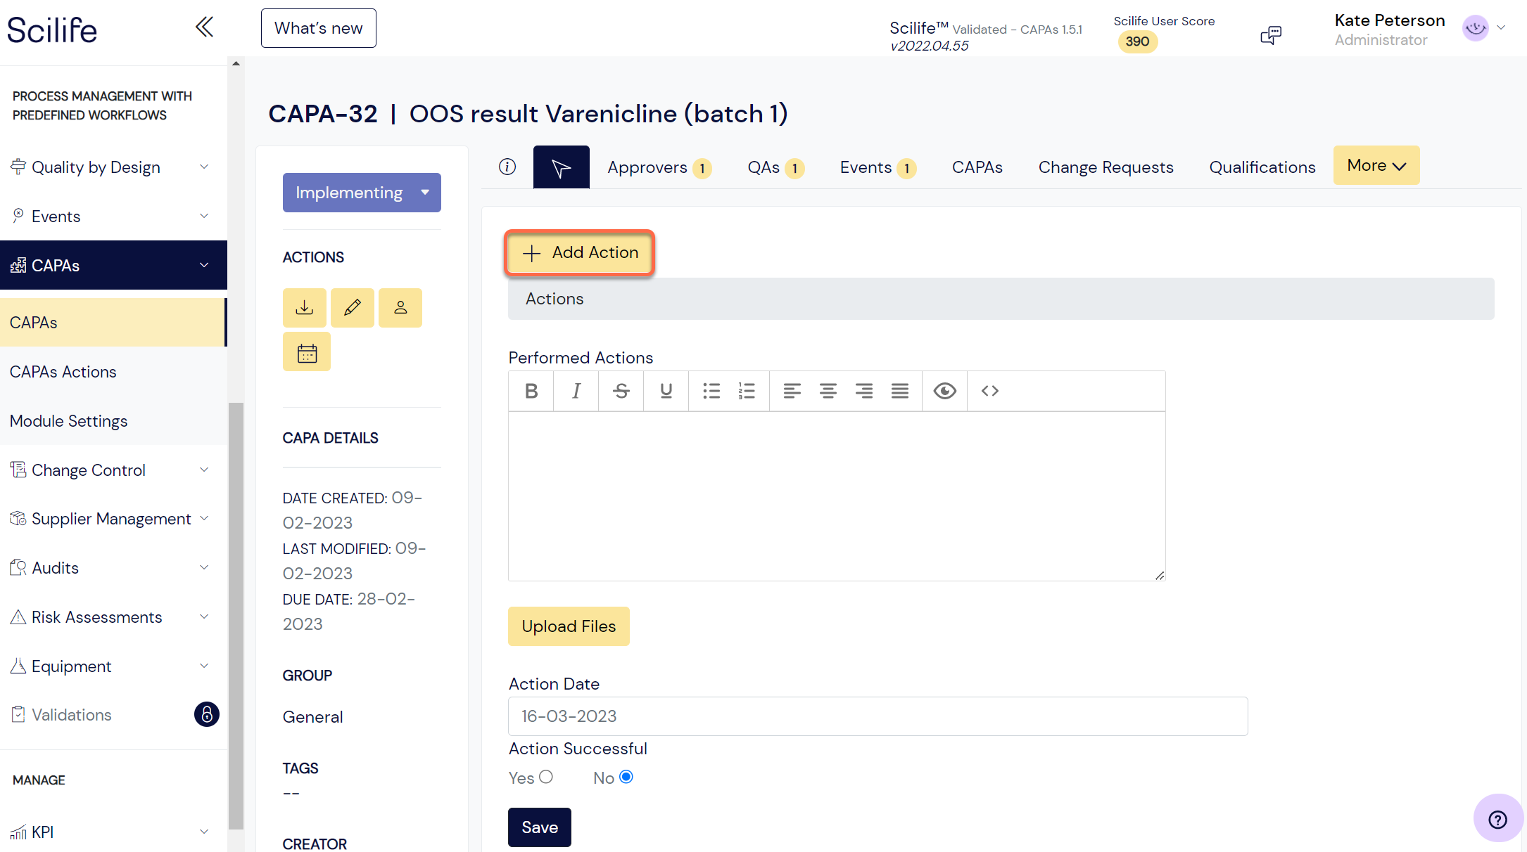Click the Add Action button
The image size is (1527, 852).
point(579,252)
